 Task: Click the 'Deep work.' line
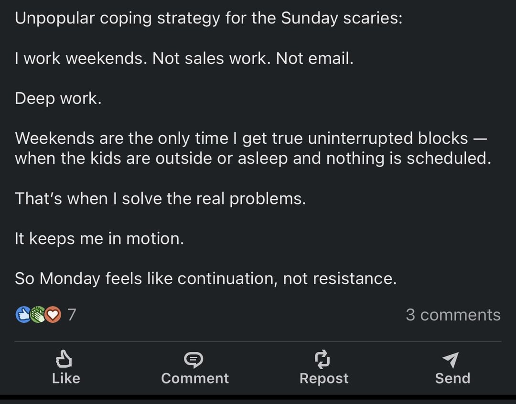pyautogui.click(x=58, y=98)
